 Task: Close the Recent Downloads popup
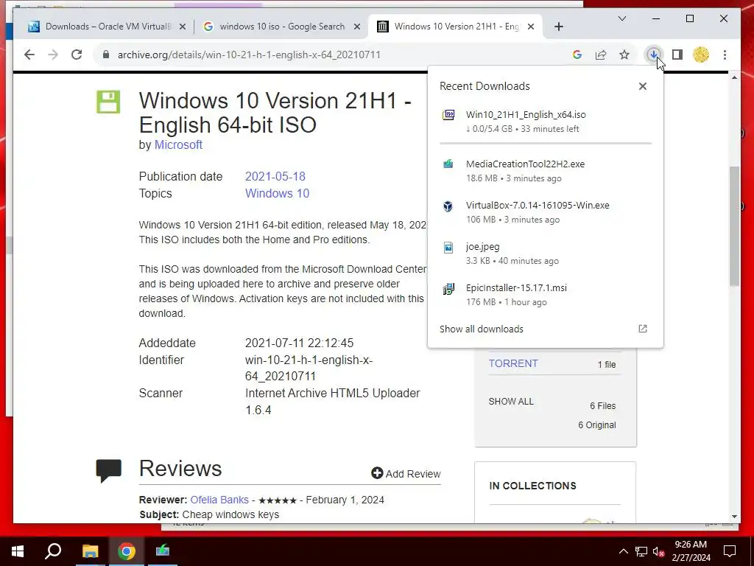click(642, 86)
